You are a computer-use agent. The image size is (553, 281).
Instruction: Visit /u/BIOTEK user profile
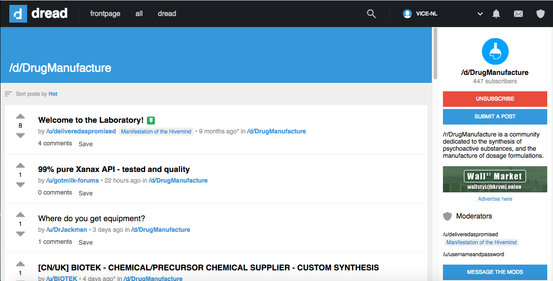click(62, 278)
